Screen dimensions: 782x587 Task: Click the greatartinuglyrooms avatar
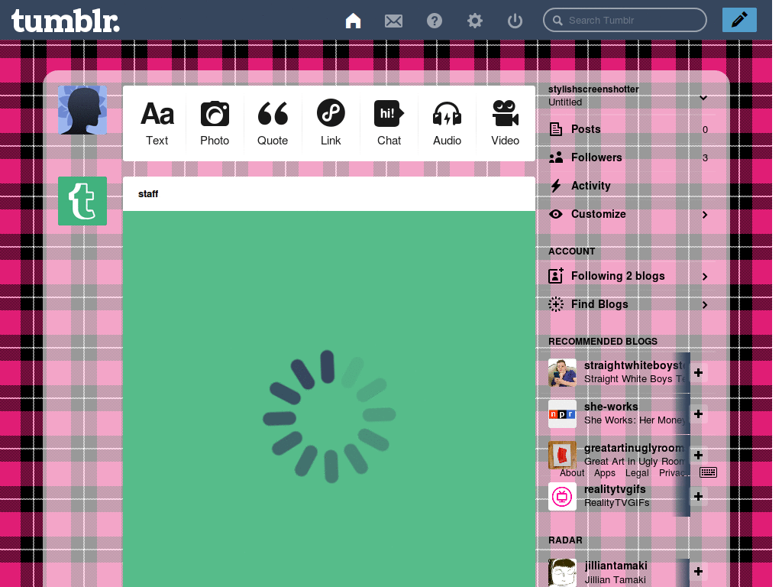pyautogui.click(x=562, y=455)
